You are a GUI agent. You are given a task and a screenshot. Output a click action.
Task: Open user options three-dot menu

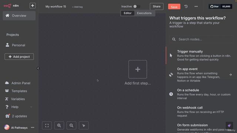tap(33, 127)
